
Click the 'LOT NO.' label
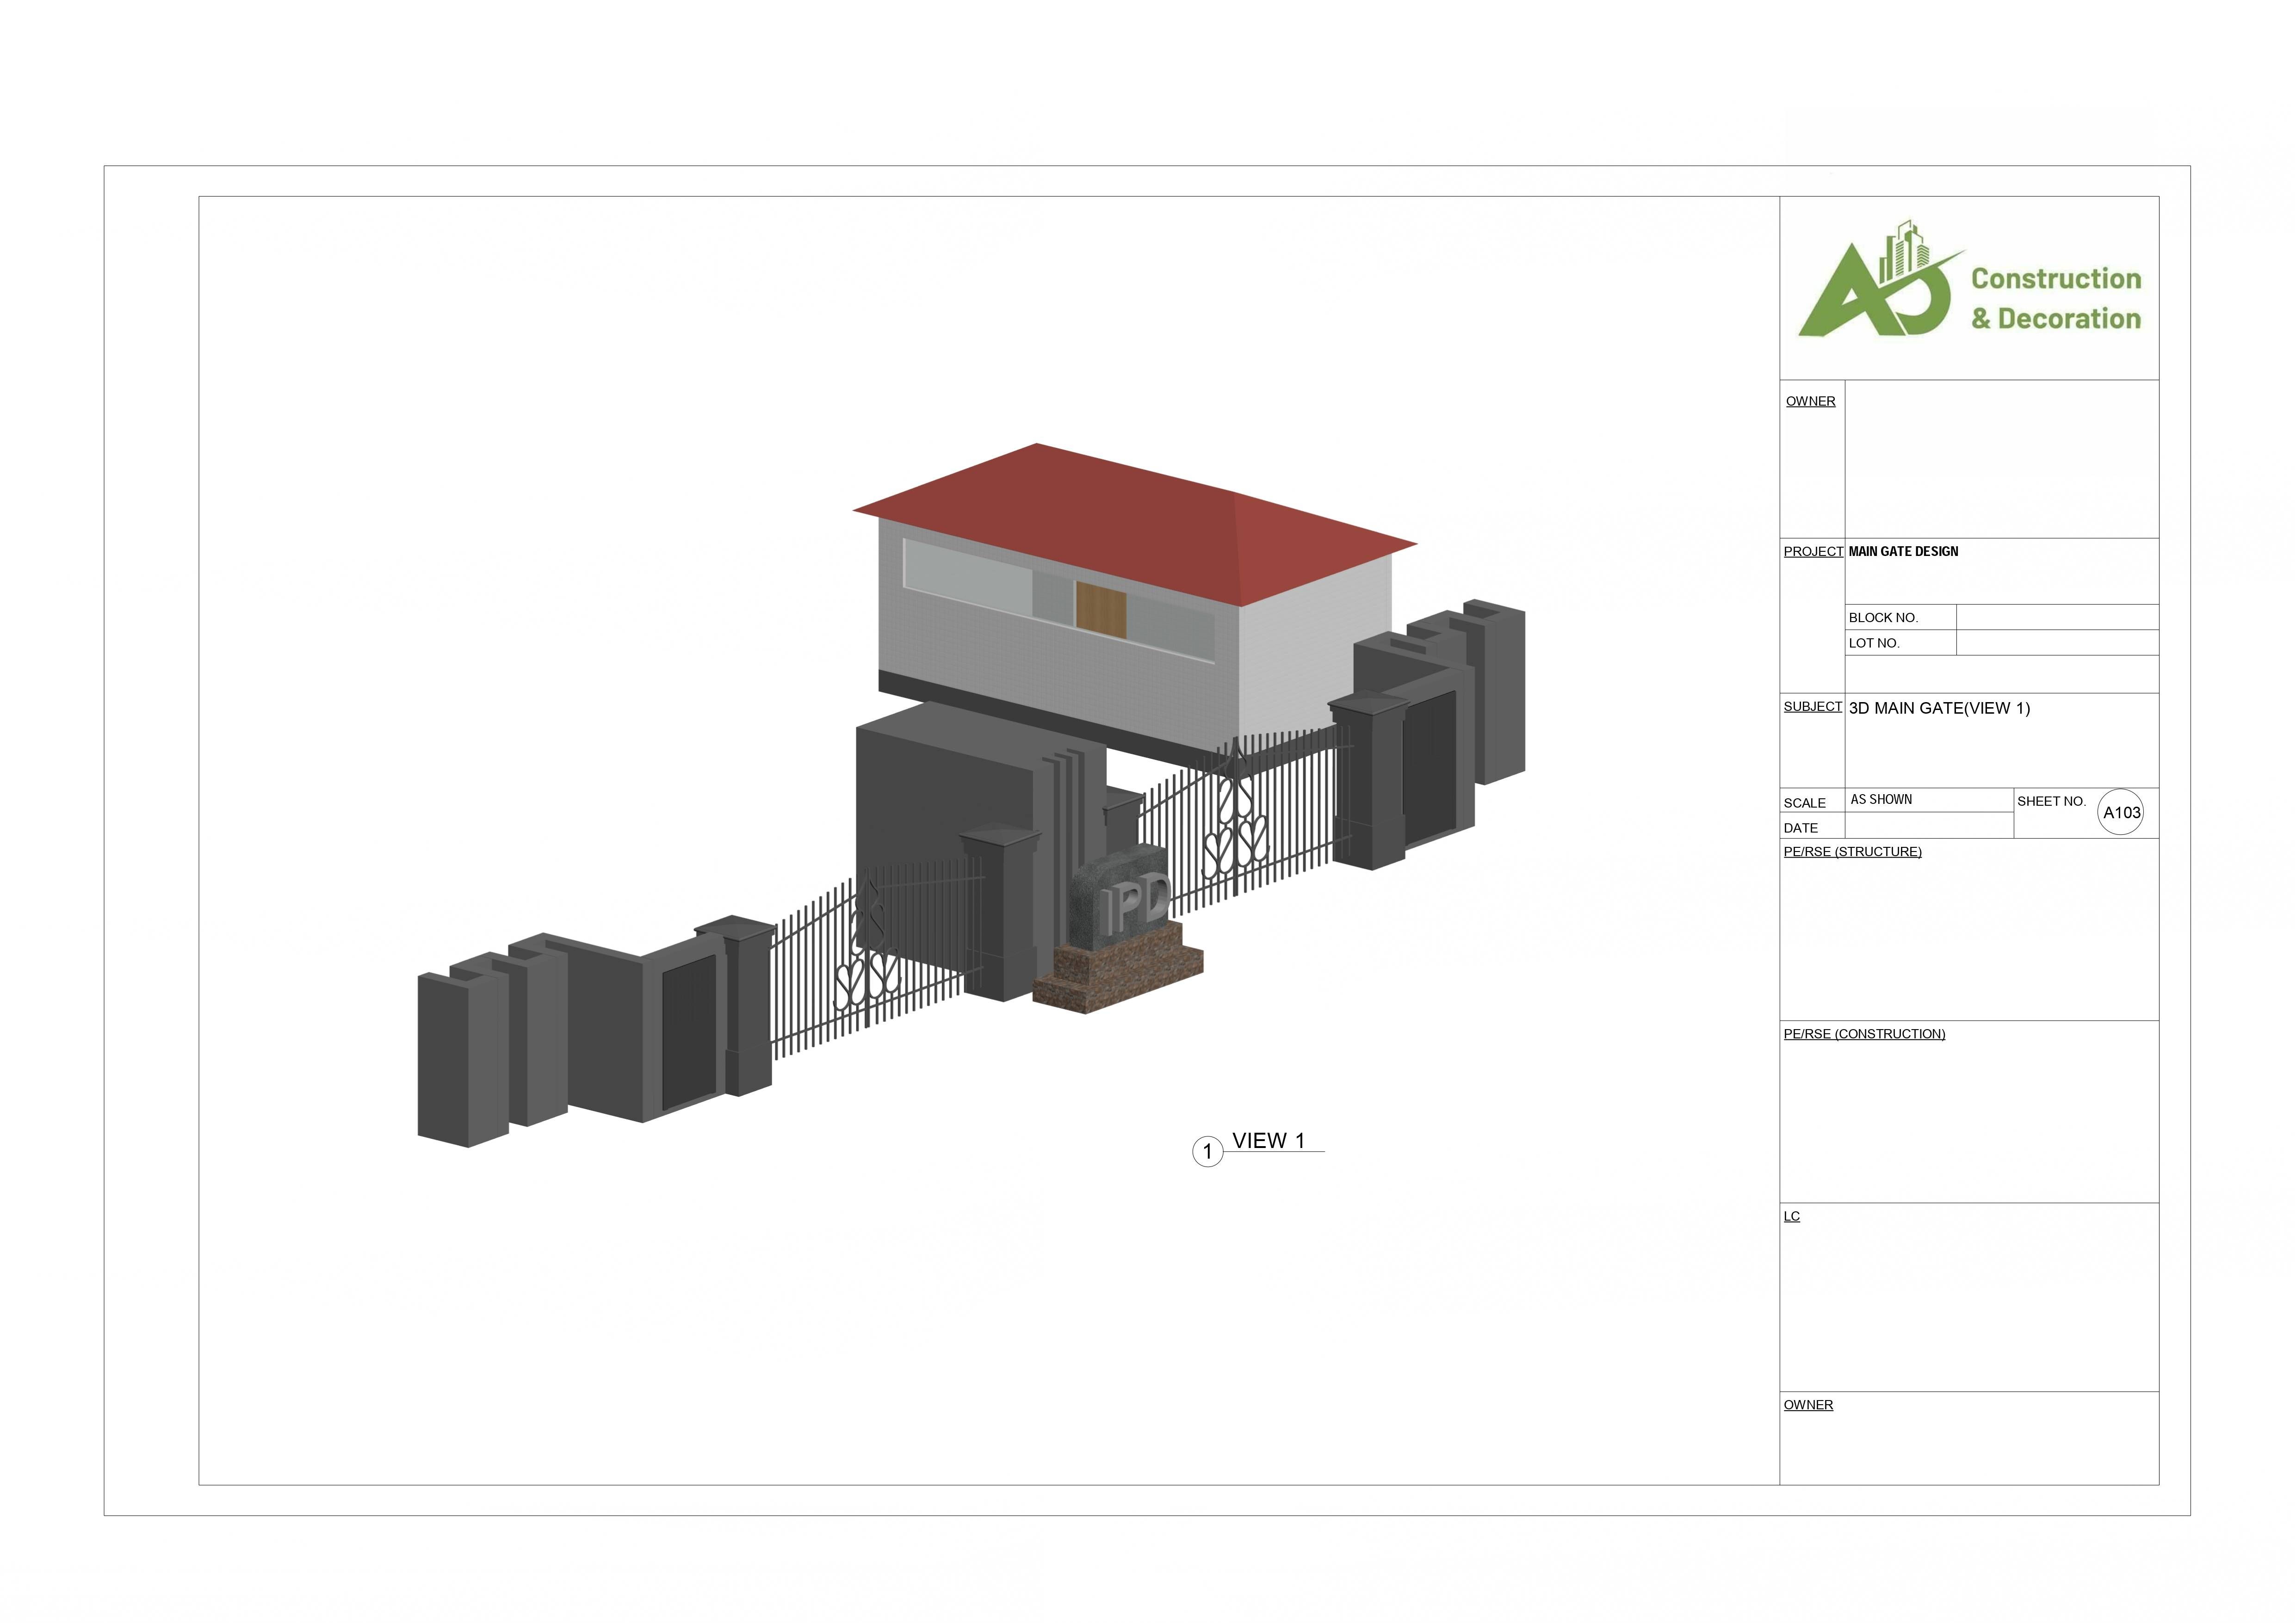[x=1874, y=643]
